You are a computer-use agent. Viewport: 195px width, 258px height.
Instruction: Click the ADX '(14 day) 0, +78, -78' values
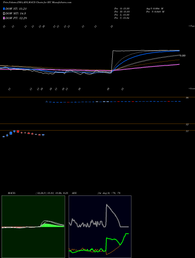[109, 193]
